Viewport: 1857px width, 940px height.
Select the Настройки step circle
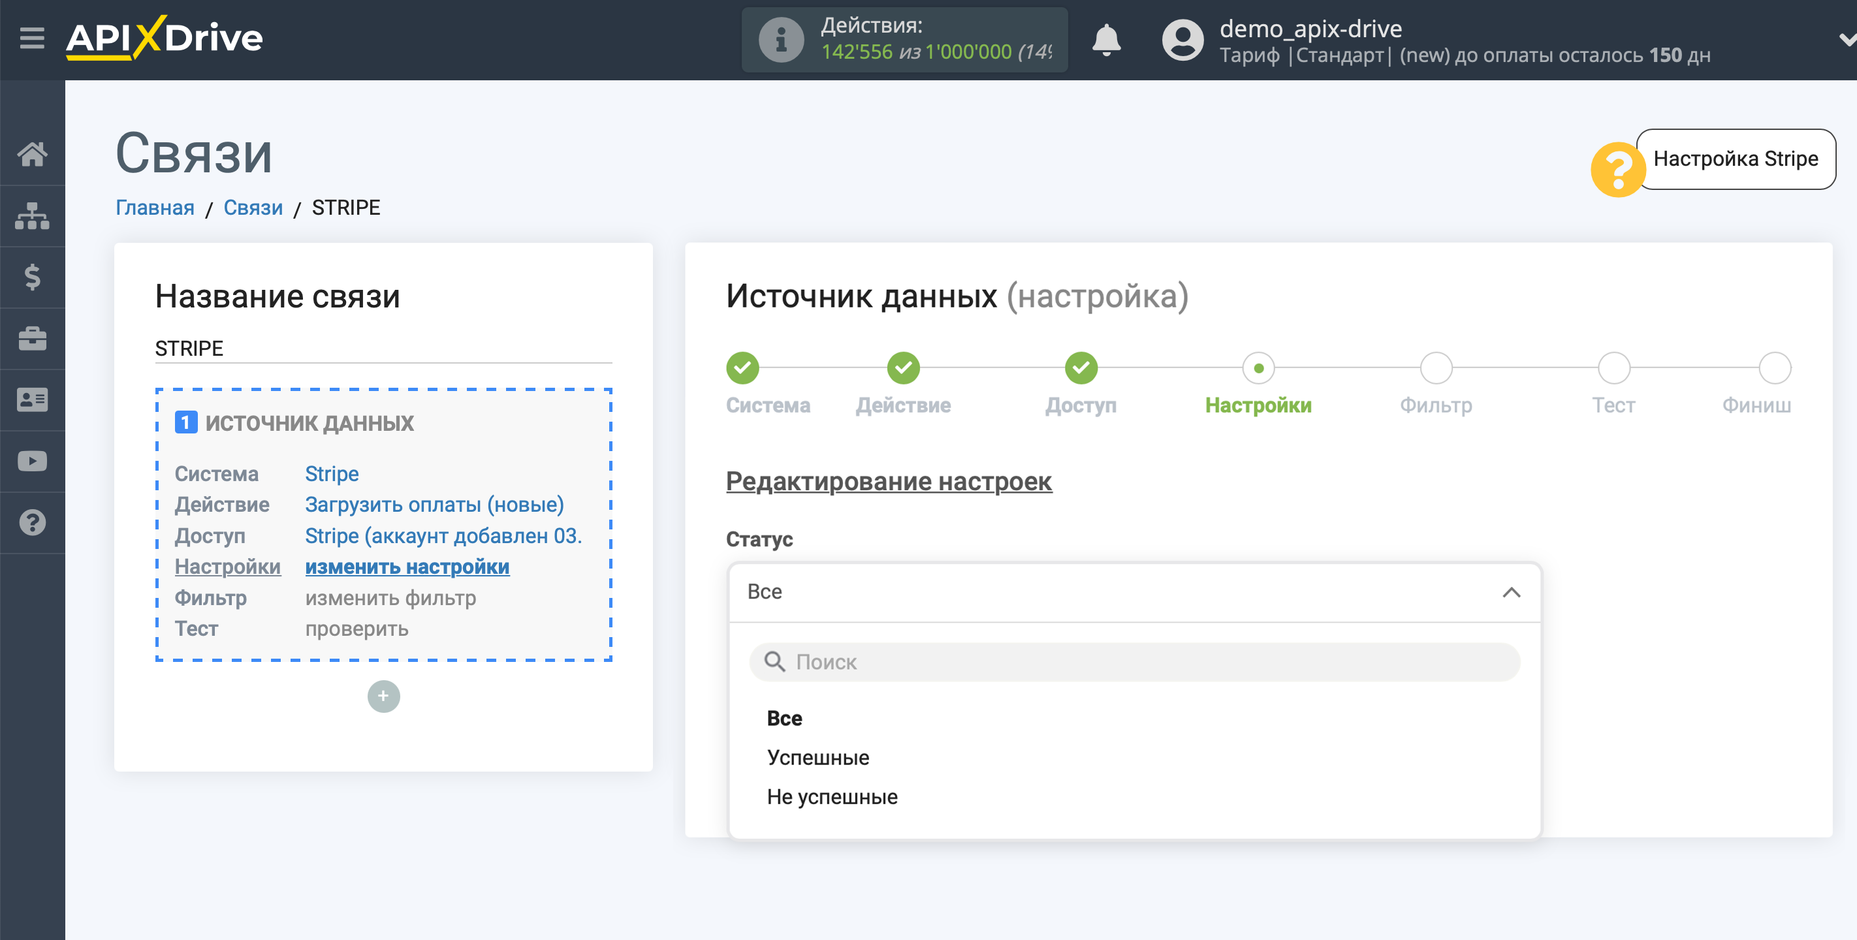pyautogui.click(x=1259, y=368)
